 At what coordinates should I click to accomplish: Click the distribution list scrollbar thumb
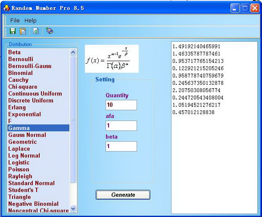(73, 121)
